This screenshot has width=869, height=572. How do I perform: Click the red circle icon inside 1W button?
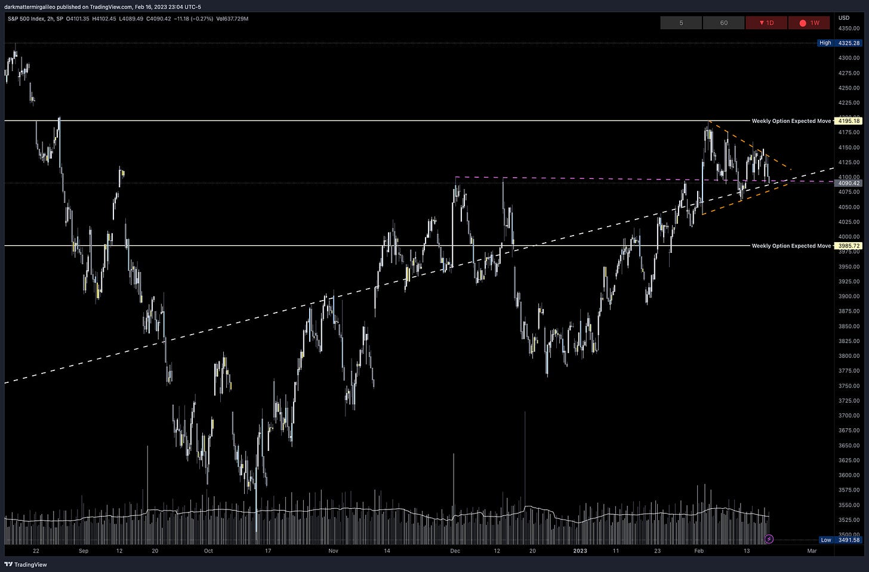click(803, 23)
